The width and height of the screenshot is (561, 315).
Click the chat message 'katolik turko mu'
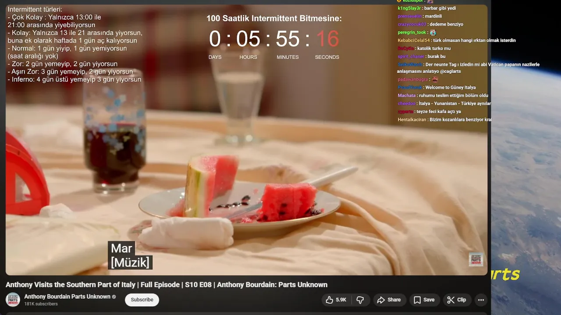pyautogui.click(x=434, y=48)
